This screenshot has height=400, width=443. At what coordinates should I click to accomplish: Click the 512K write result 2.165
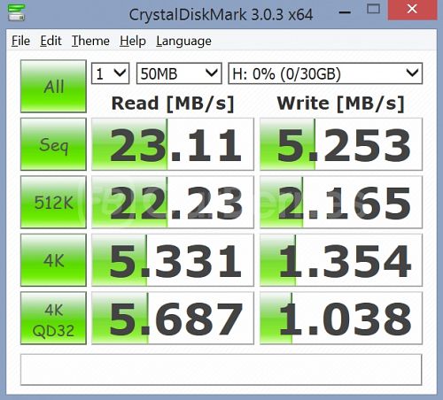point(341,202)
